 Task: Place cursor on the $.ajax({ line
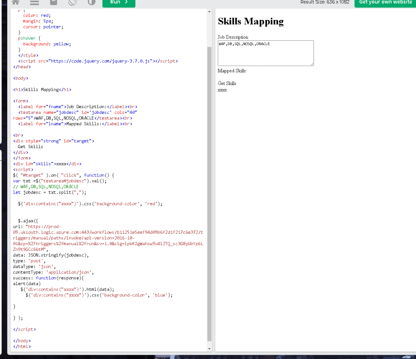click(x=28, y=221)
